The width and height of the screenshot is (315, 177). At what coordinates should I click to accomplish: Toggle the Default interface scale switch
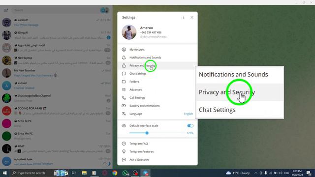click(190, 126)
